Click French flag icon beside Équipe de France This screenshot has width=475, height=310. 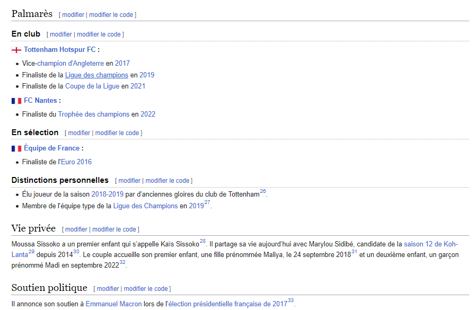(16, 148)
